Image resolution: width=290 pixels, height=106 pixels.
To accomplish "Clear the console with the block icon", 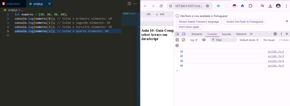I will (x=184, y=40).
